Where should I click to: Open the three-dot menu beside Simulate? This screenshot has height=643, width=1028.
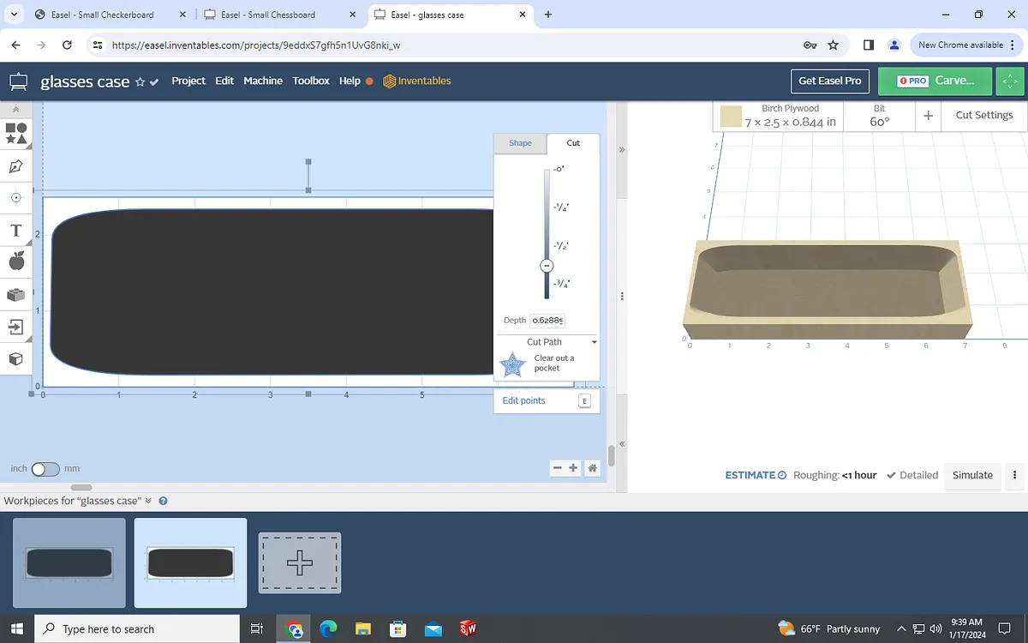(1015, 475)
